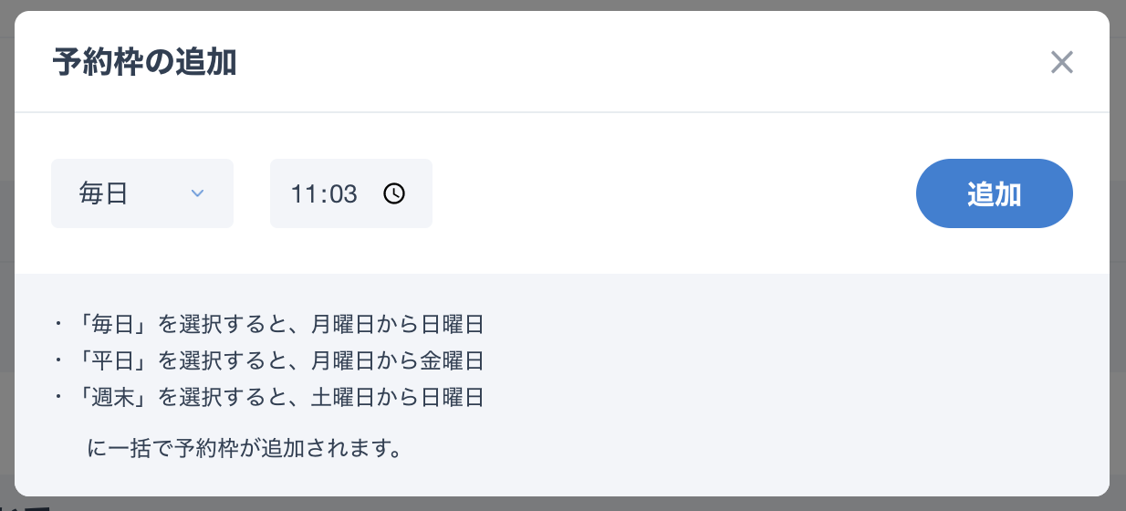
Task: Click the bullet before the 「週末」 help line
Action: point(58,397)
